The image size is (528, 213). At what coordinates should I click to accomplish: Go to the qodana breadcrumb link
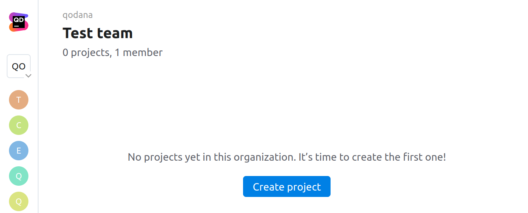[77, 15]
